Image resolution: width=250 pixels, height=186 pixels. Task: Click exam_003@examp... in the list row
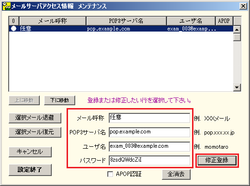coord(192,29)
